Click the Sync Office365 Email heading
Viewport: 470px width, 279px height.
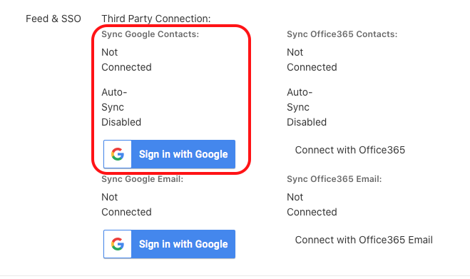coord(334,179)
